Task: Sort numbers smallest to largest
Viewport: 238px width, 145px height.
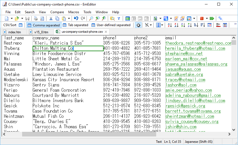Action: coord(183,25)
